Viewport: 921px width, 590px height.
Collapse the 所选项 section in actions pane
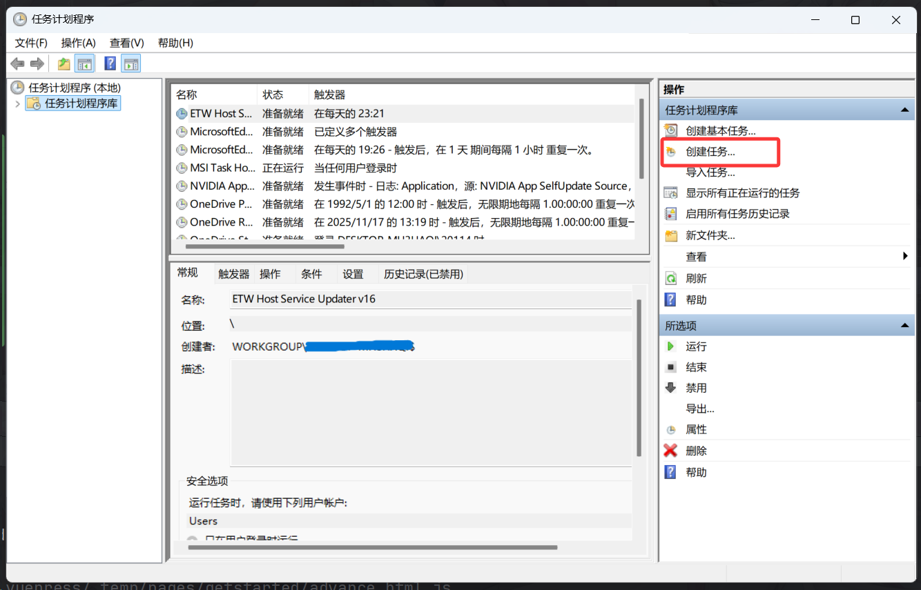coord(904,326)
